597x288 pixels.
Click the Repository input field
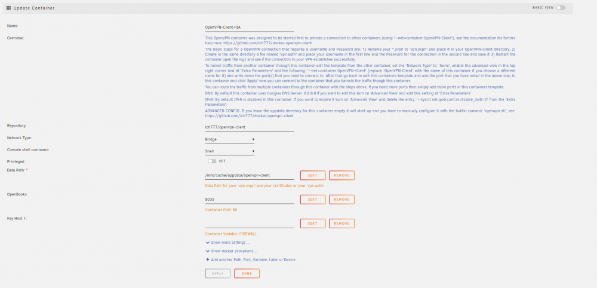coord(250,127)
